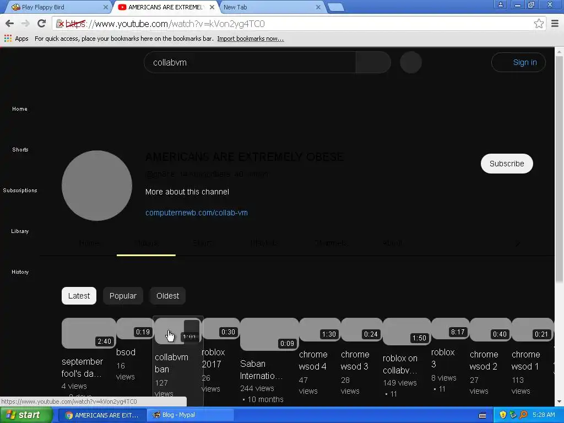The width and height of the screenshot is (564, 423).
Task: Bookmark this page with the star icon
Action: point(539,24)
